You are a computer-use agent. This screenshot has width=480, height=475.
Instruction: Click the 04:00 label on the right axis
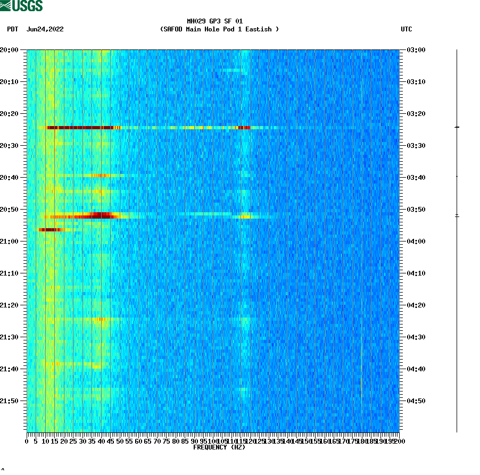coord(415,240)
